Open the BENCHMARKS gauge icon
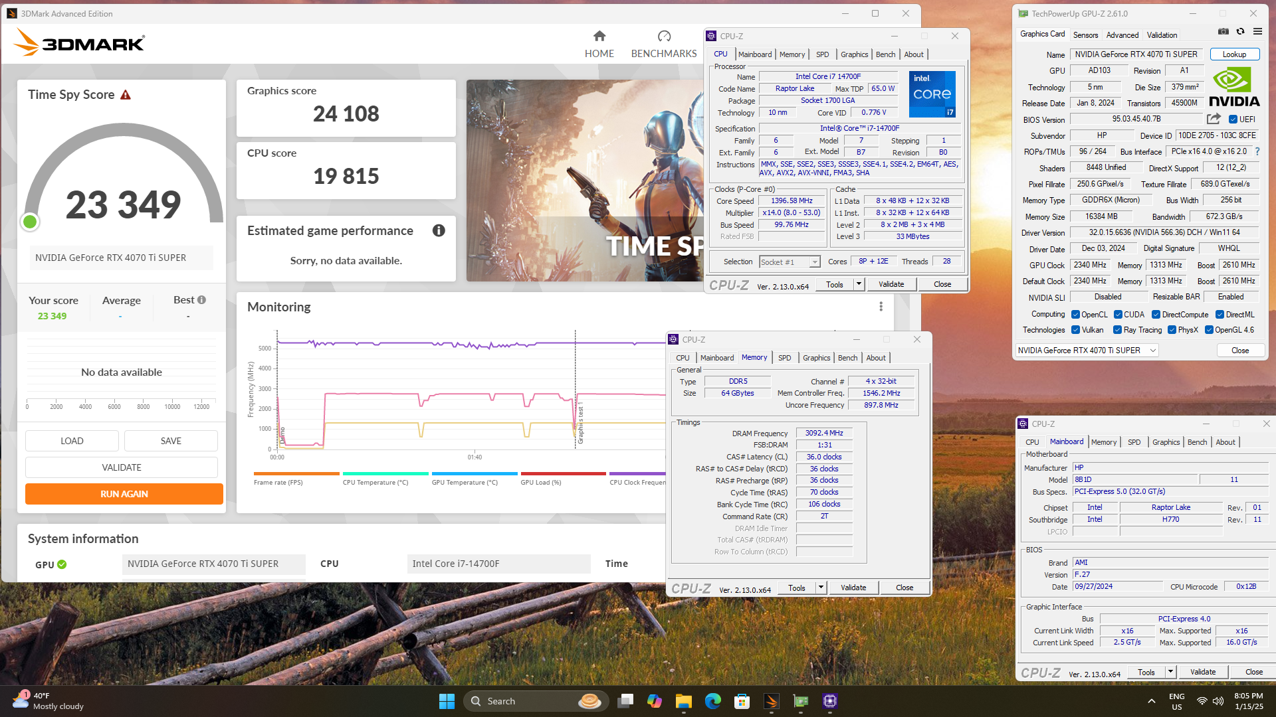1276x717 pixels. pos(664,36)
